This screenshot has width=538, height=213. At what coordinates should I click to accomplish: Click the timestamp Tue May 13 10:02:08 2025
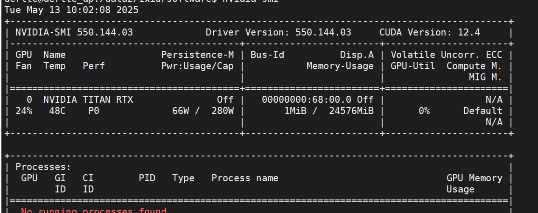71,10
